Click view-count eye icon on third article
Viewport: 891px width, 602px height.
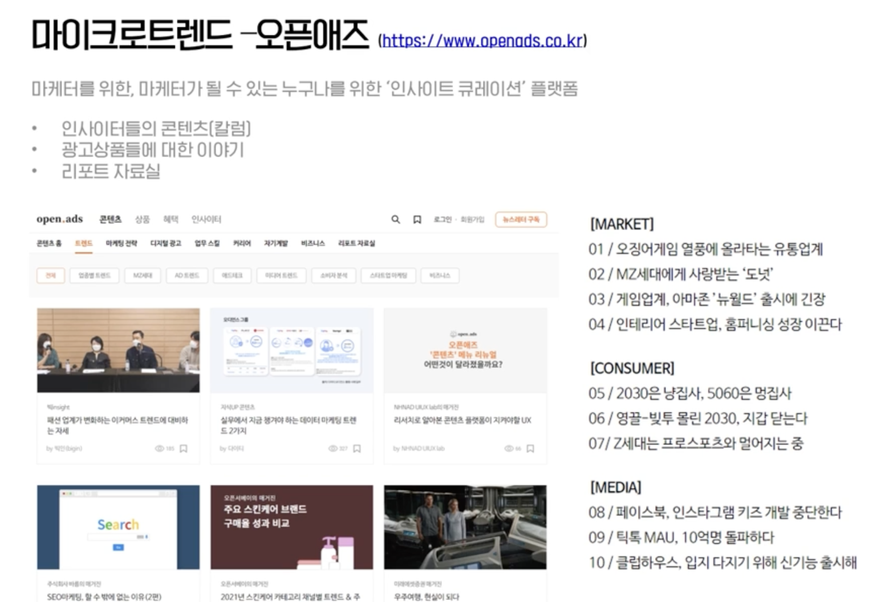[509, 448]
